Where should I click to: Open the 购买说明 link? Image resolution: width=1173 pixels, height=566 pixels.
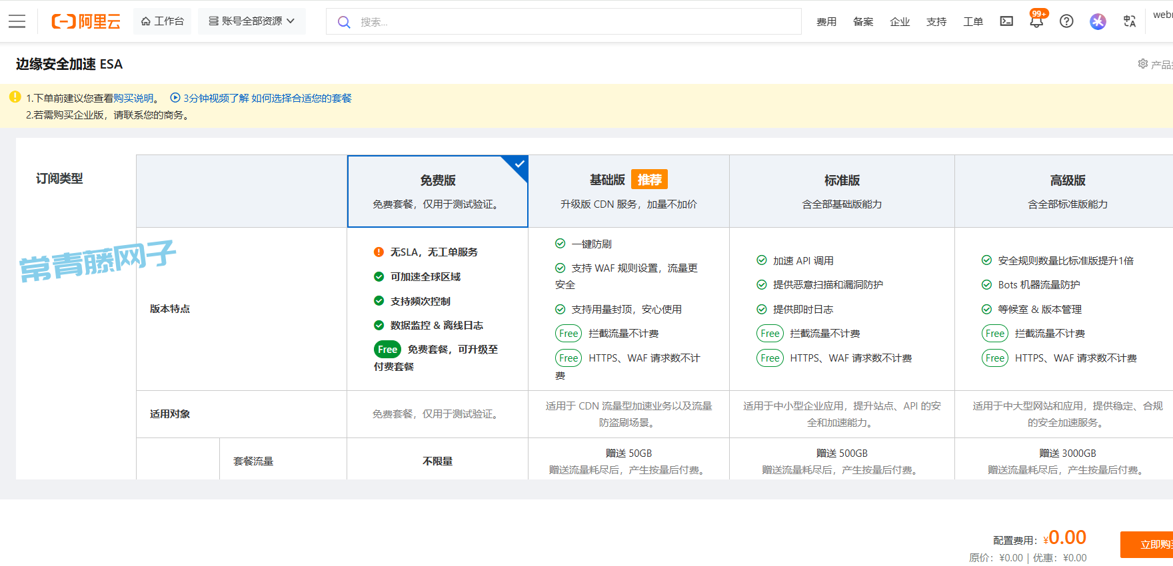tap(133, 98)
